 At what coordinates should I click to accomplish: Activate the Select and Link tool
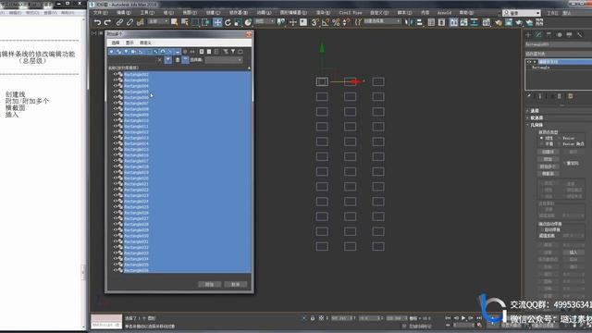point(119,22)
